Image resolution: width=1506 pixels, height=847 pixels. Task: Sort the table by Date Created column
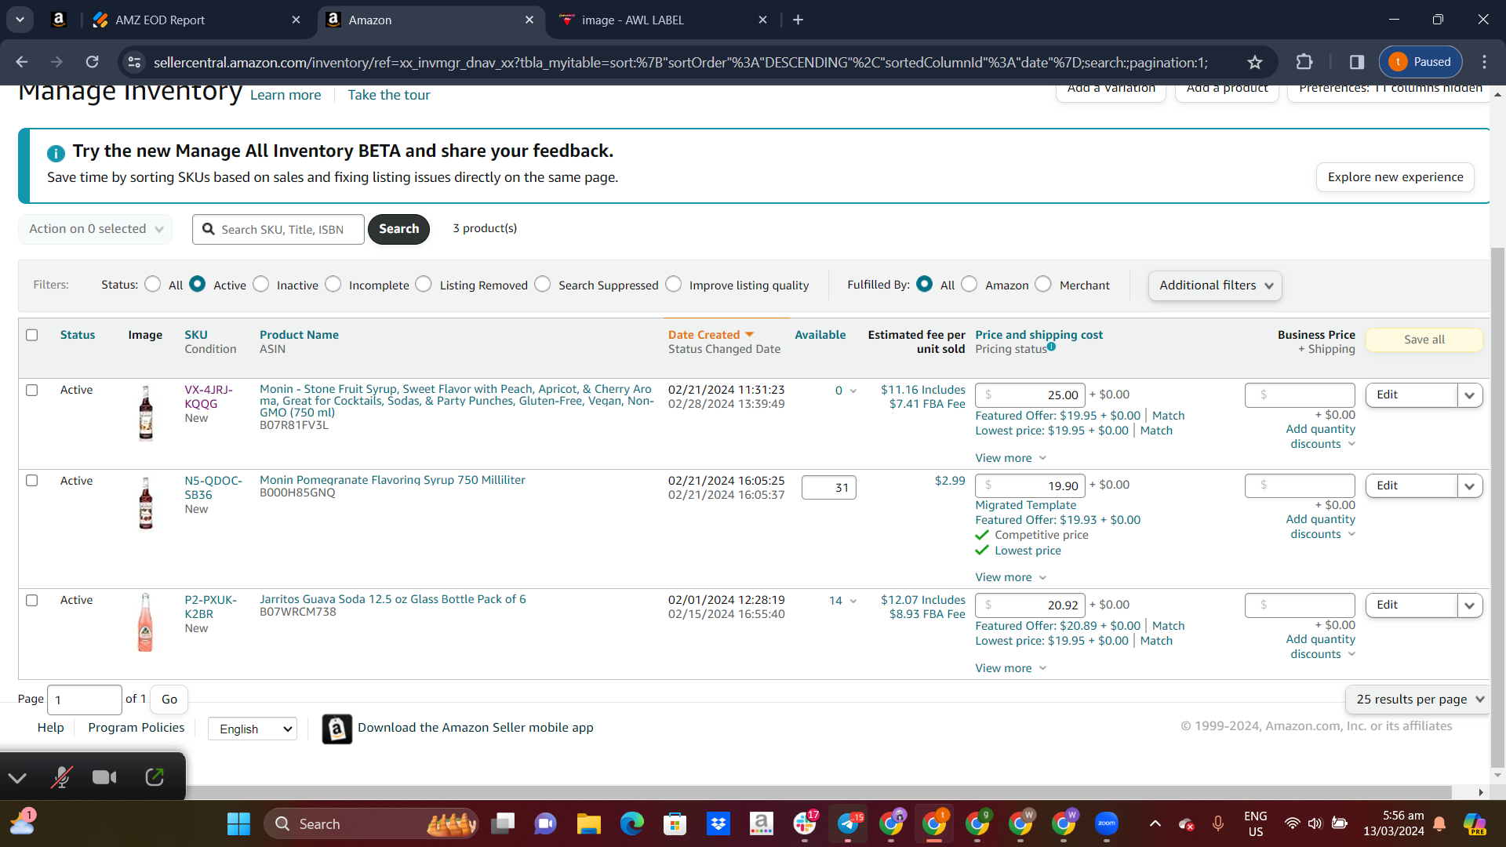[x=711, y=335]
